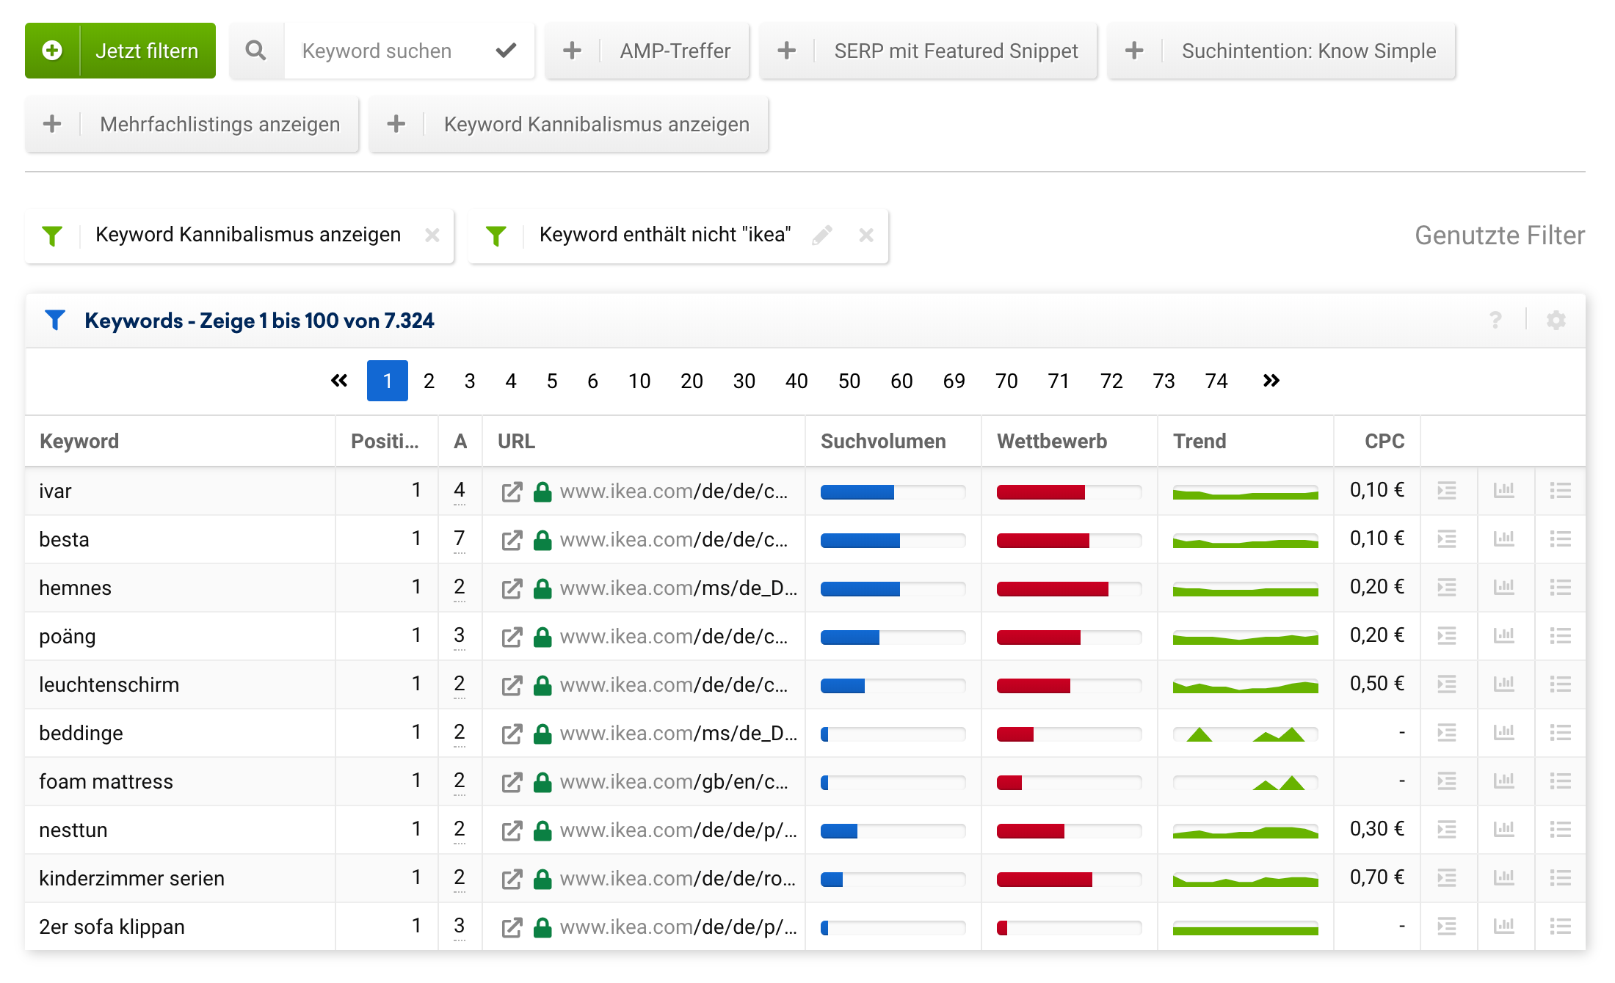Add SERP mit Featured Snippet filter
Screen dimensions: 1615x983
pos(928,51)
